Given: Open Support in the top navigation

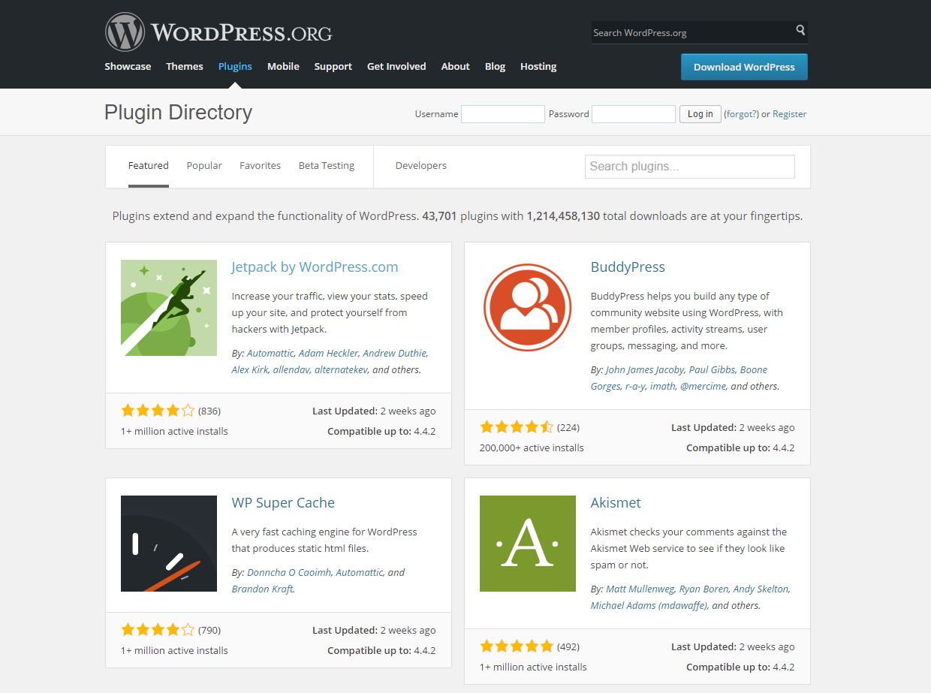Looking at the screenshot, I should (333, 66).
